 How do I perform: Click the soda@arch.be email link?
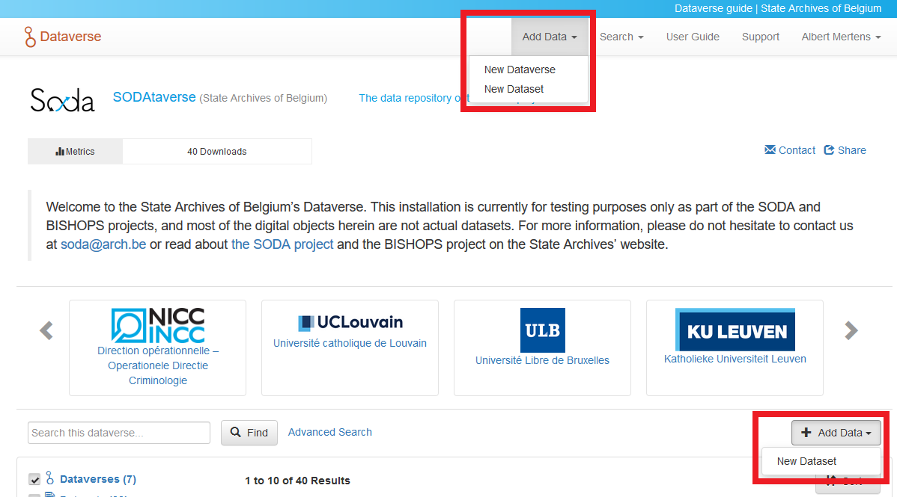tap(103, 244)
